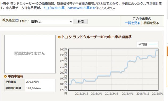Click the 2016/4/16 axis label

(143, 94)
